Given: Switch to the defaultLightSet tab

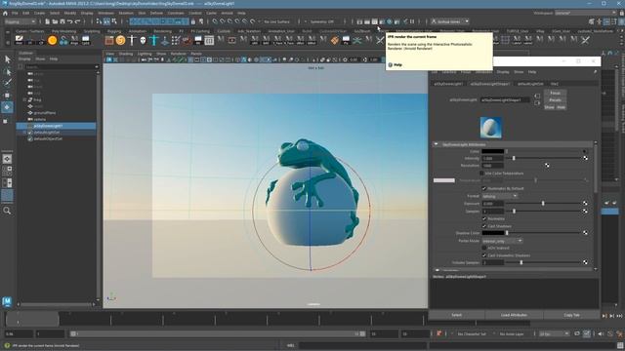Looking at the screenshot, I should coord(530,84).
